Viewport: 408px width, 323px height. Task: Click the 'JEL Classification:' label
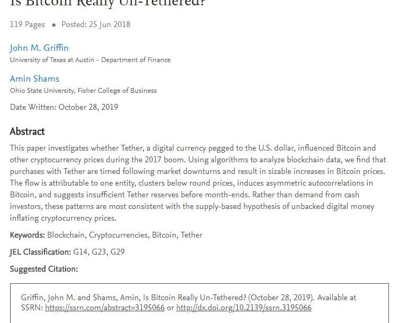coord(40,252)
